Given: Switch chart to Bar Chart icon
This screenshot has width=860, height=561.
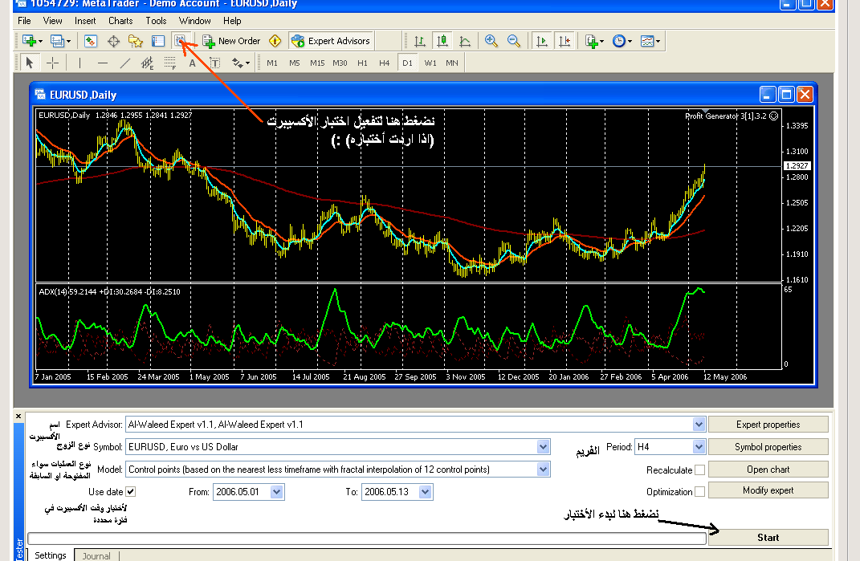Looking at the screenshot, I should [x=420, y=41].
